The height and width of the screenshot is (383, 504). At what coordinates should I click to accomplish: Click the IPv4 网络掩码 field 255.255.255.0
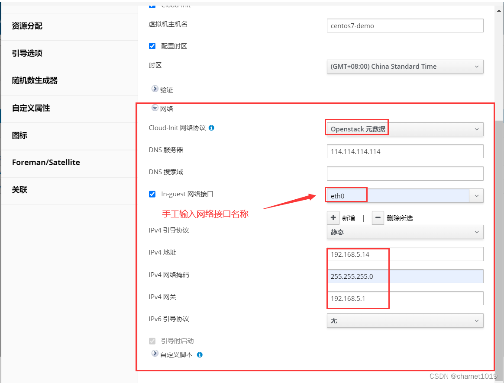click(405, 276)
